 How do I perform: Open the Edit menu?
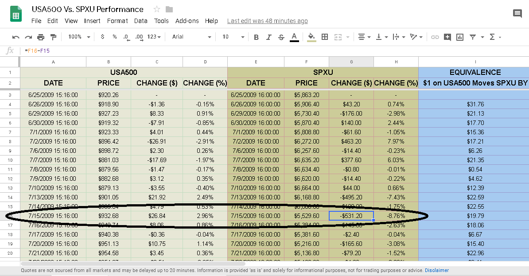tap(52, 21)
